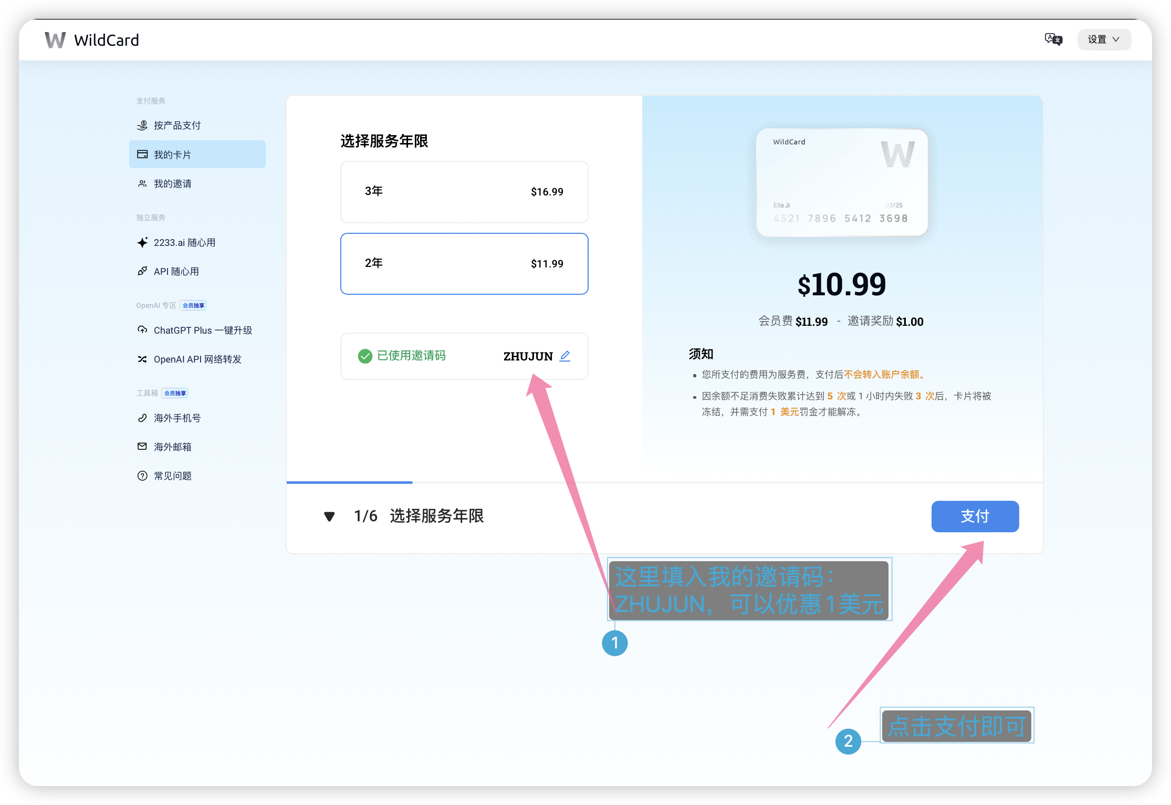This screenshot has height=805, width=1171.
Task: Click the 邀请奖励 $1.00 text
Action: (885, 321)
